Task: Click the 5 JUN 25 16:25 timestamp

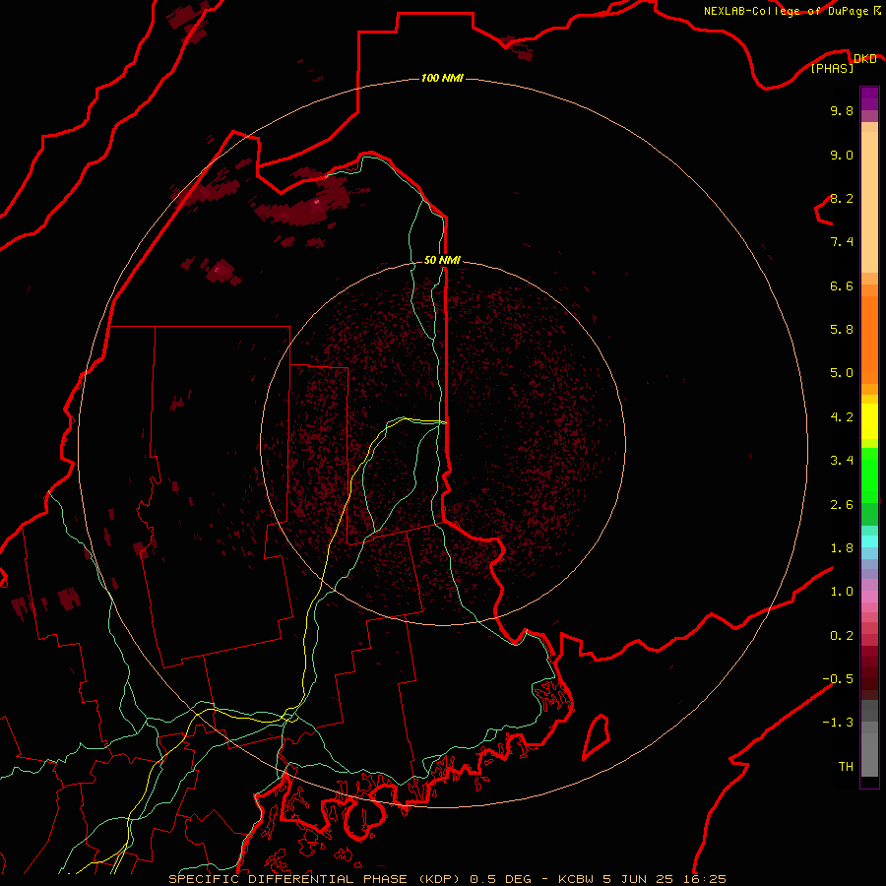Action: [664, 879]
